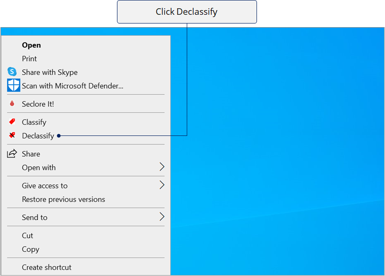Open the Open with entry
The height and width of the screenshot is (276, 385).
[x=86, y=167]
